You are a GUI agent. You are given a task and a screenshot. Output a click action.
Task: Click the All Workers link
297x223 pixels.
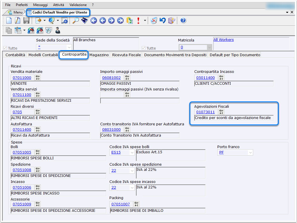(223, 40)
